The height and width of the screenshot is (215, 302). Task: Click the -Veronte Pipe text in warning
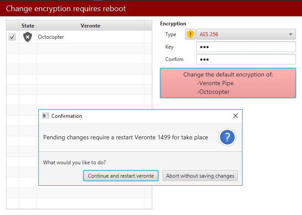point(215,83)
